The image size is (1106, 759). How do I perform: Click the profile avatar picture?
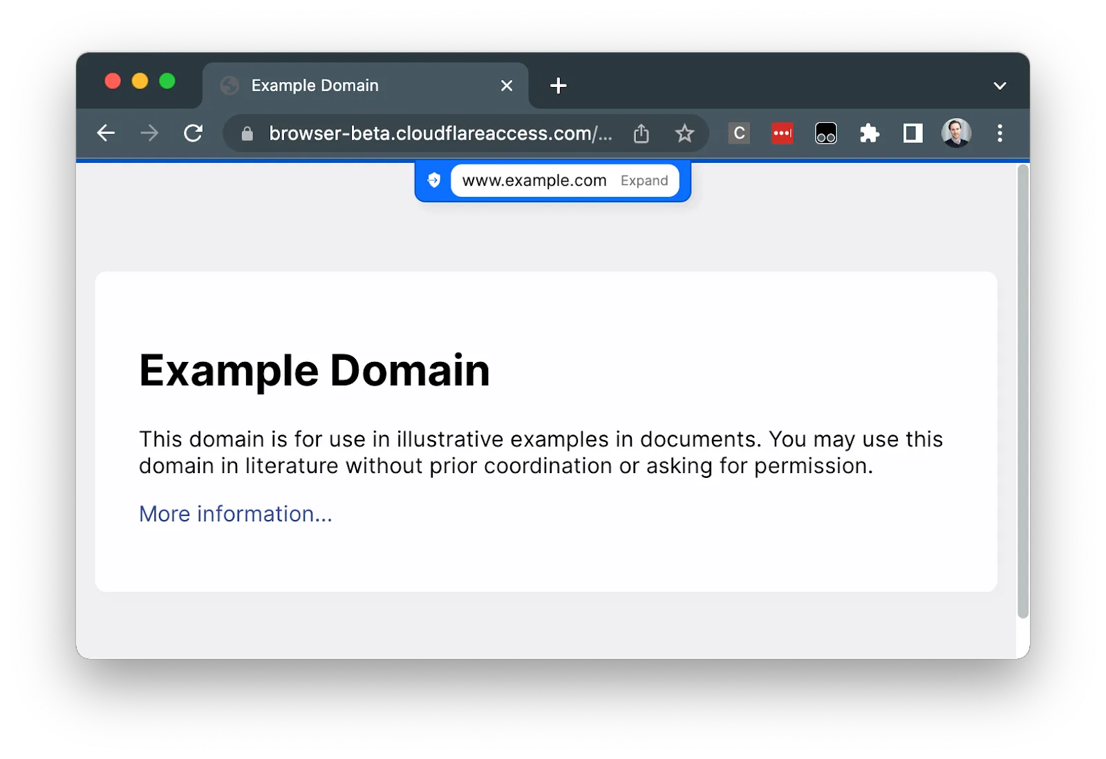956,133
